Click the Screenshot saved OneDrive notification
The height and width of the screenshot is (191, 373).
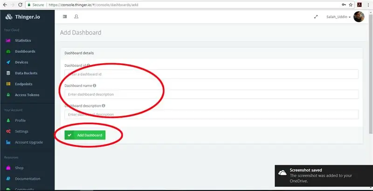click(x=324, y=176)
